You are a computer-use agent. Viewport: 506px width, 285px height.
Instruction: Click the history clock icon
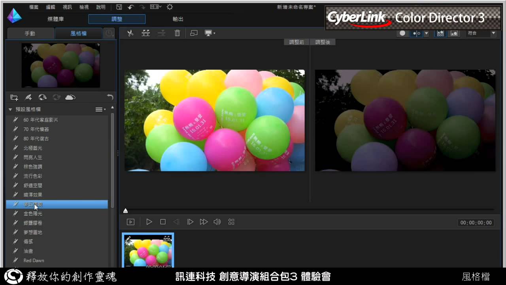110,33
